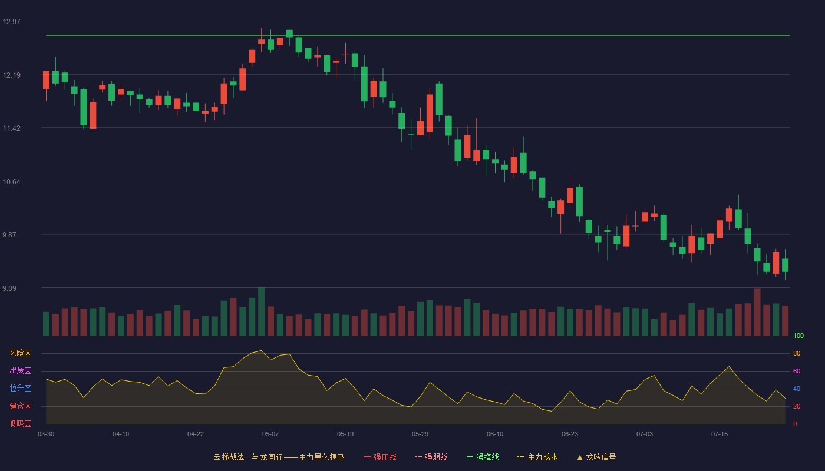Click the 出货区 zone label
The height and width of the screenshot is (471, 825).
[20, 371]
